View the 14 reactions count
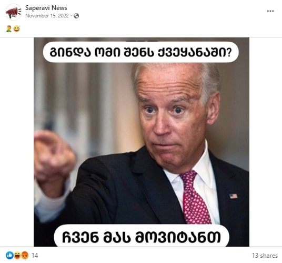Screen dimensions: 282x263 coord(35,256)
